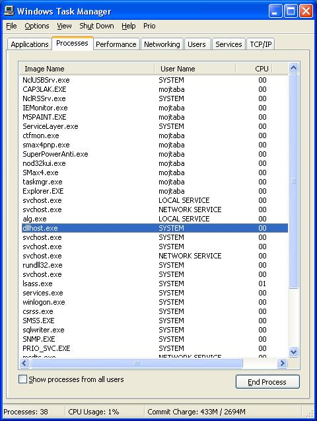Select the lsass.exe process
This screenshot has height=421, width=317.
155,284
